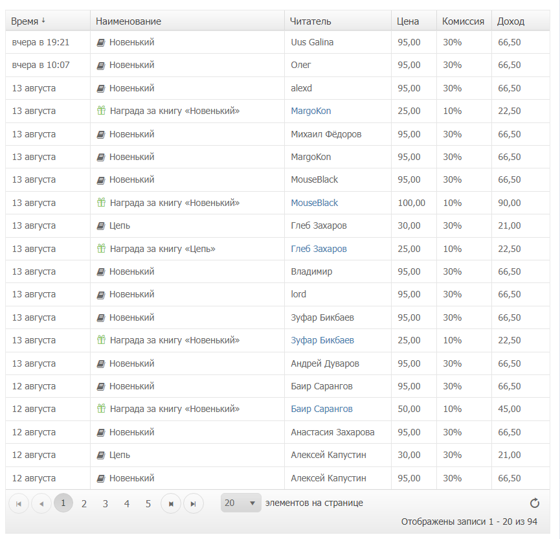This screenshot has width=560, height=539.
Task: Switch to page 2 of the records
Action: point(84,503)
